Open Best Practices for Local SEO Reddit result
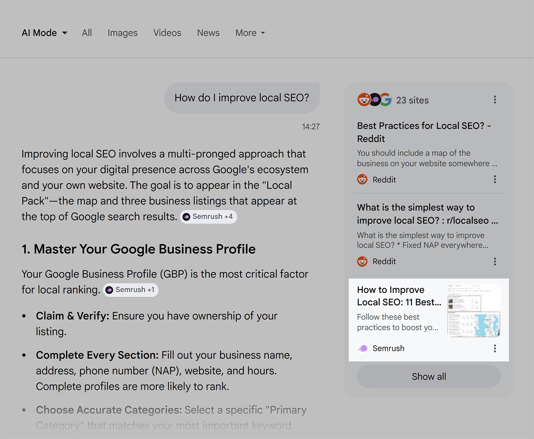Screen dimensions: 534x439 pyautogui.click(x=424, y=132)
